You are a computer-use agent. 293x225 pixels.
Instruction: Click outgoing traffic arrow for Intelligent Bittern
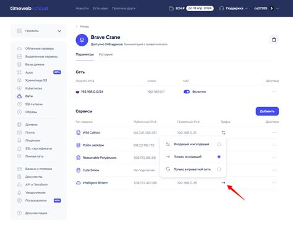pyautogui.click(x=223, y=182)
